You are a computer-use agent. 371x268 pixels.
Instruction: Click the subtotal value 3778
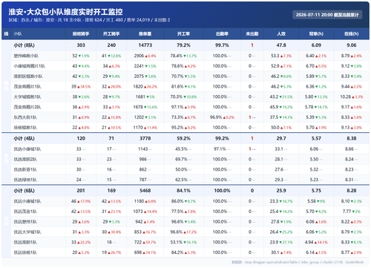145,139
